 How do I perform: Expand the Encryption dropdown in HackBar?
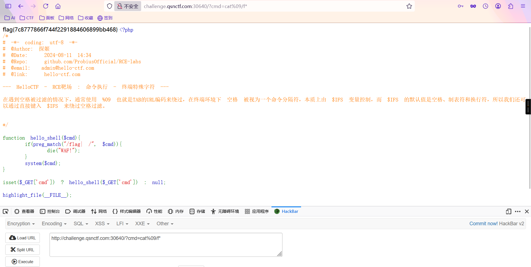pyautogui.click(x=21, y=224)
